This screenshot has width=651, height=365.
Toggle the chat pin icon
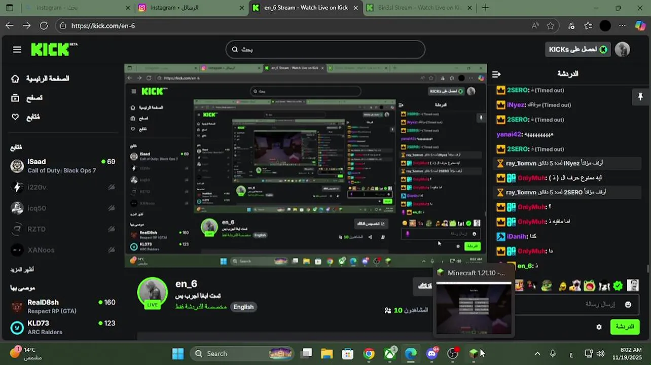pos(640,96)
